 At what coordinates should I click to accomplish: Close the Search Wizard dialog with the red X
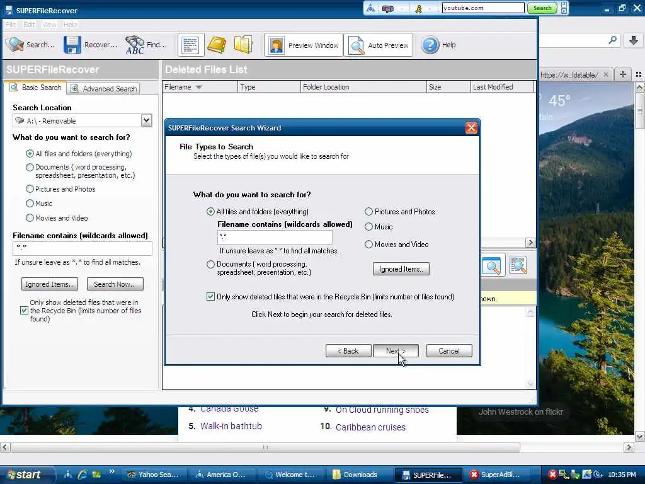coord(471,127)
